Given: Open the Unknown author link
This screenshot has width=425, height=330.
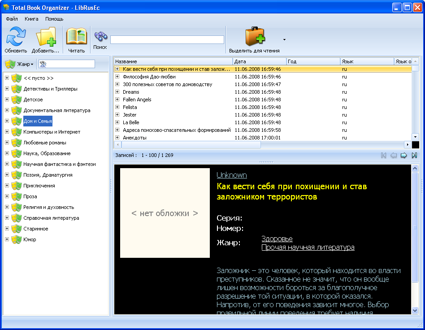Looking at the screenshot, I should pos(232,175).
